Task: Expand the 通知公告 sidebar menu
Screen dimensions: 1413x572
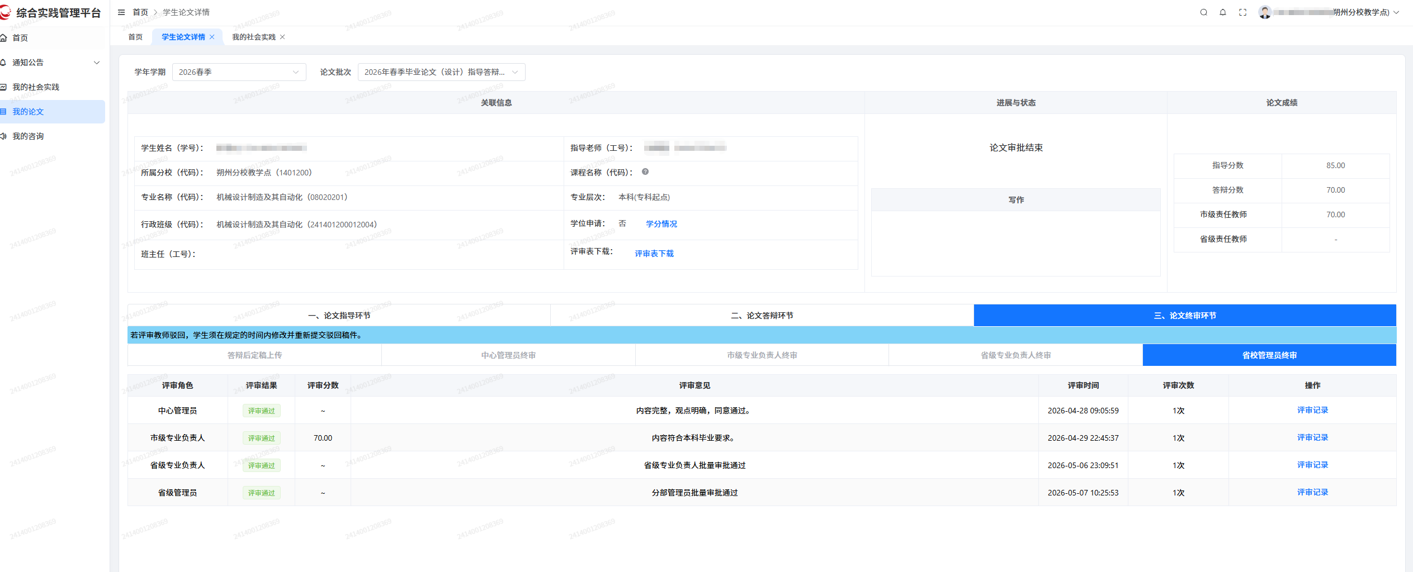Action: 97,63
